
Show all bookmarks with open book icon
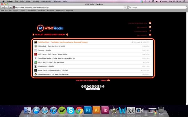coord(7,11)
